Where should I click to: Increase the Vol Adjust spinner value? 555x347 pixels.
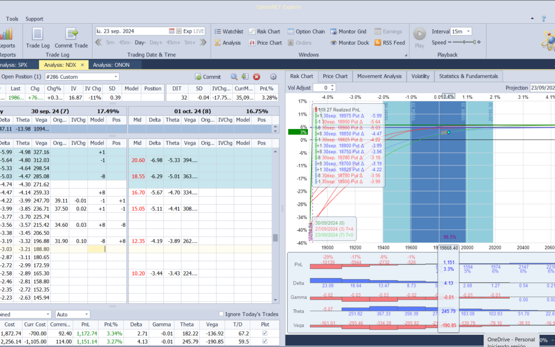332,86
